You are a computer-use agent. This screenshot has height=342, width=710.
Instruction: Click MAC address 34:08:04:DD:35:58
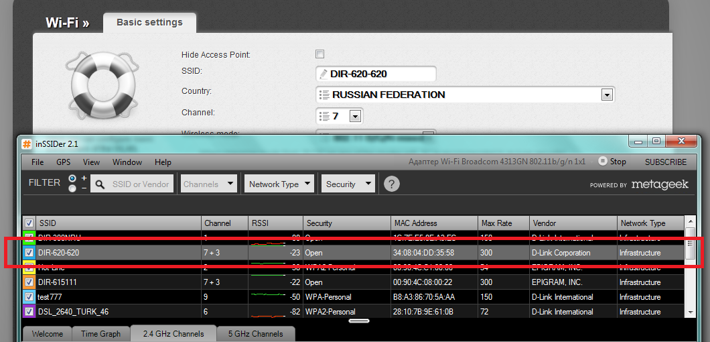click(x=424, y=253)
